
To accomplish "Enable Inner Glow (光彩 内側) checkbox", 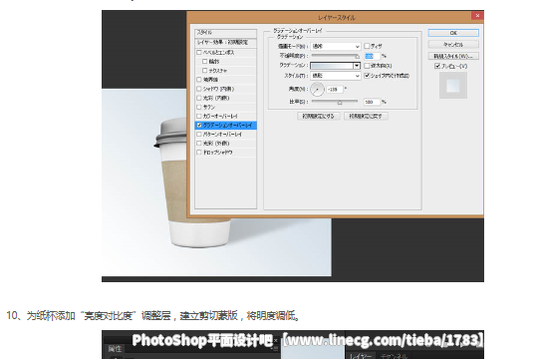I will [199, 98].
